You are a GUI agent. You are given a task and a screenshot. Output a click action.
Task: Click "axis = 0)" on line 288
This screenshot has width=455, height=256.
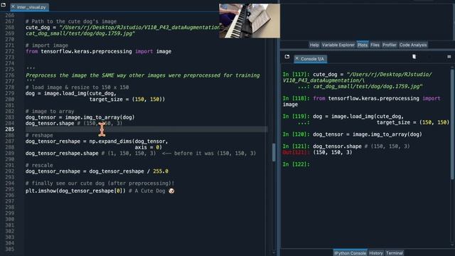click(149, 147)
